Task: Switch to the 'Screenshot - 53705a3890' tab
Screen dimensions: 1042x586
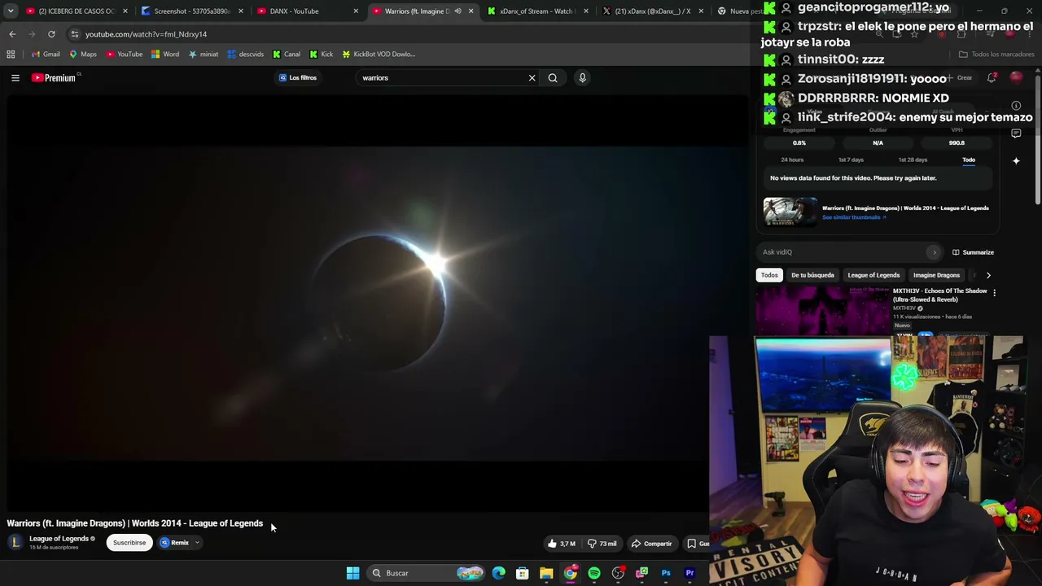Action: click(x=192, y=11)
